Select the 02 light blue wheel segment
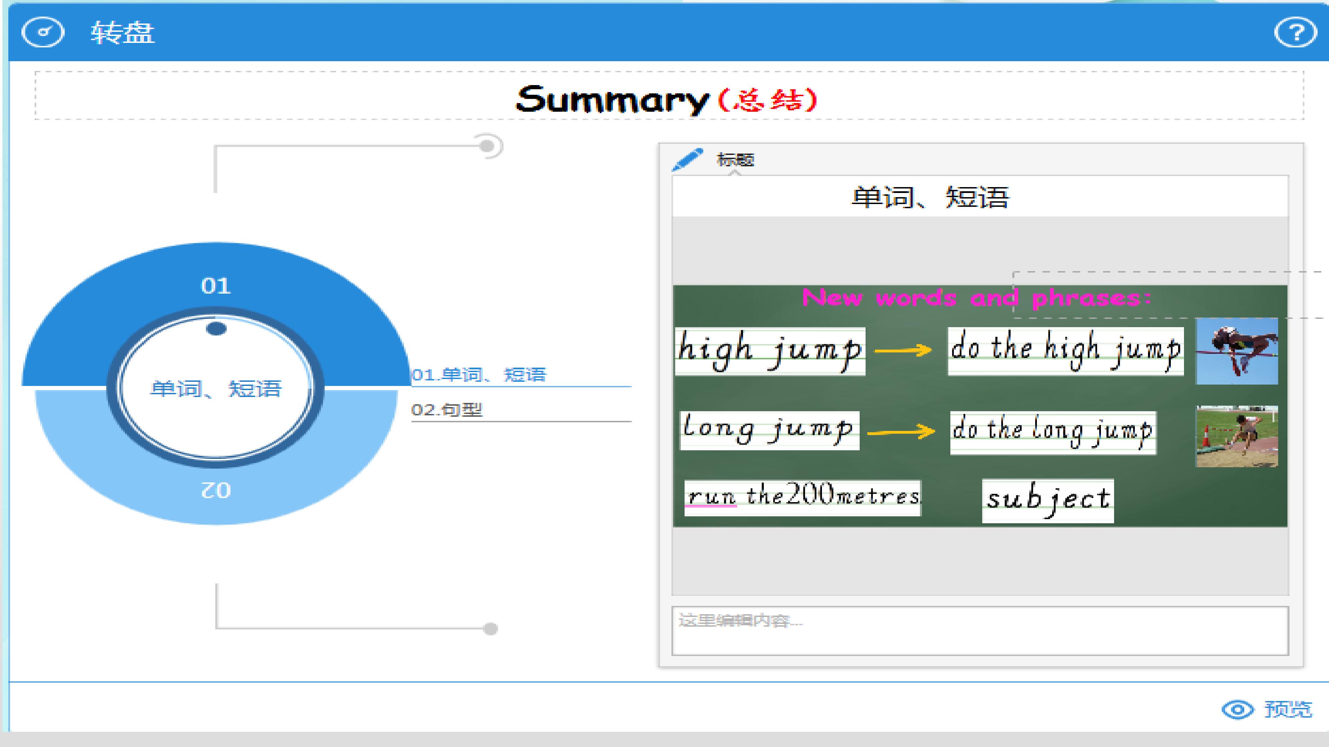This screenshot has height=747, width=1329. pos(216,490)
